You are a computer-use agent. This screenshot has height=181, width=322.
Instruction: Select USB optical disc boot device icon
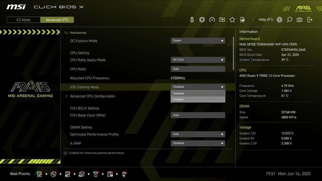pyautogui.click(x=82, y=174)
